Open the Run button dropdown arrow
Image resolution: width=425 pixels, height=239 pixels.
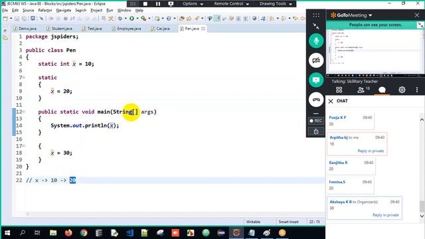click(x=137, y=19)
